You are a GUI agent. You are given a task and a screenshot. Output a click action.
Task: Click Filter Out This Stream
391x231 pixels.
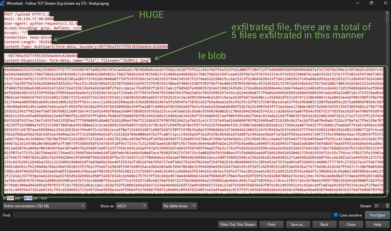coord(238,224)
